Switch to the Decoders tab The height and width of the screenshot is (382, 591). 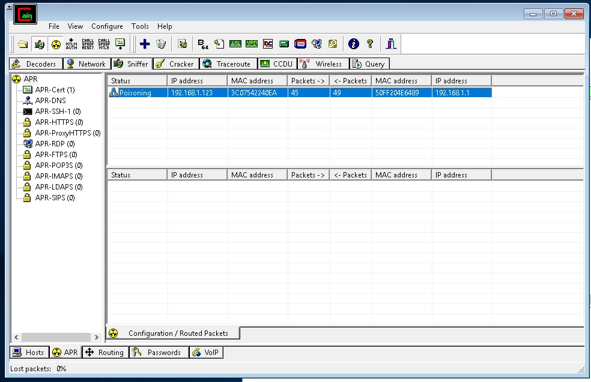click(36, 64)
